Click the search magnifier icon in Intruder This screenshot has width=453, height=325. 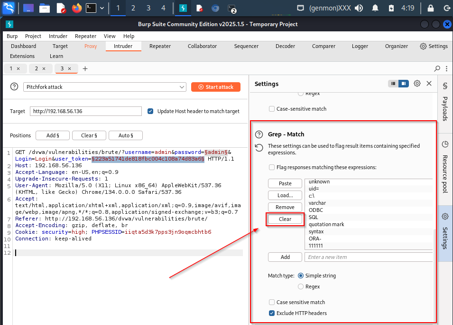[437, 68]
